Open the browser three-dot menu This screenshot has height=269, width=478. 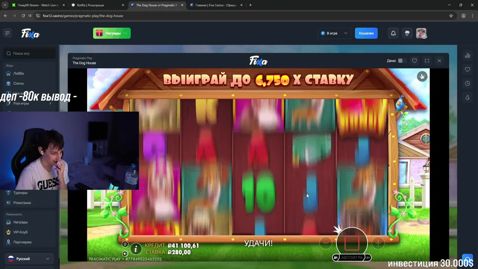(473, 16)
